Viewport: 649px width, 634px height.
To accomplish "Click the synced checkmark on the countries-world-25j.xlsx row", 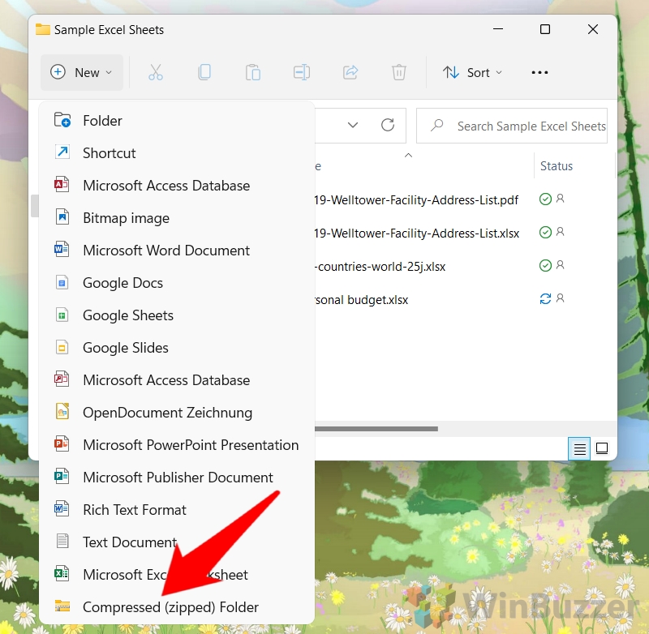I will point(545,265).
